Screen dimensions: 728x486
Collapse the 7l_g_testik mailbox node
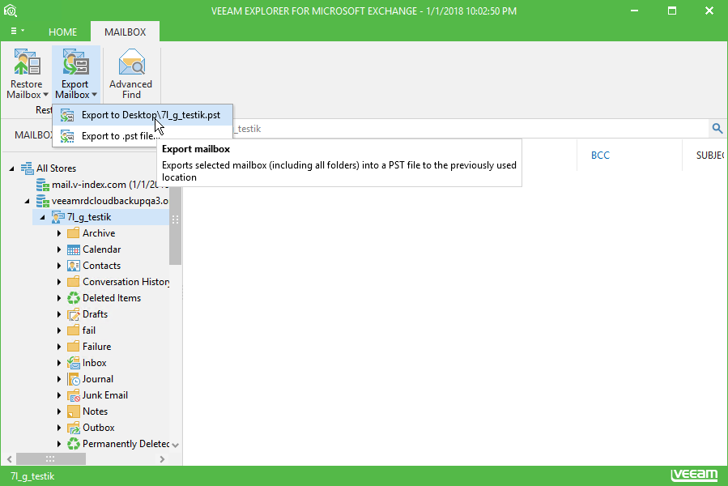43,217
